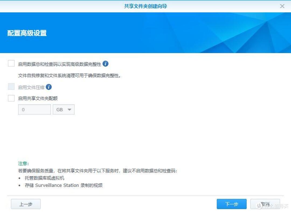This screenshot has height=212, width=291.
Task: Close the wizard with the X icon
Action: 282,6
